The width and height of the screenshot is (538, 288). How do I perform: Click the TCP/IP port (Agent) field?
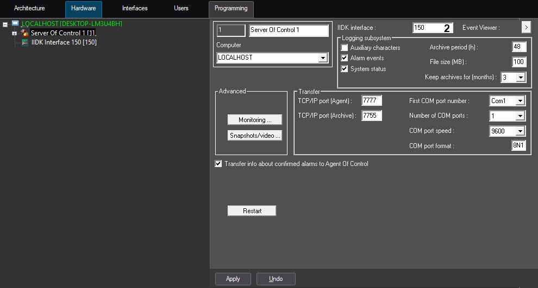[372, 100]
